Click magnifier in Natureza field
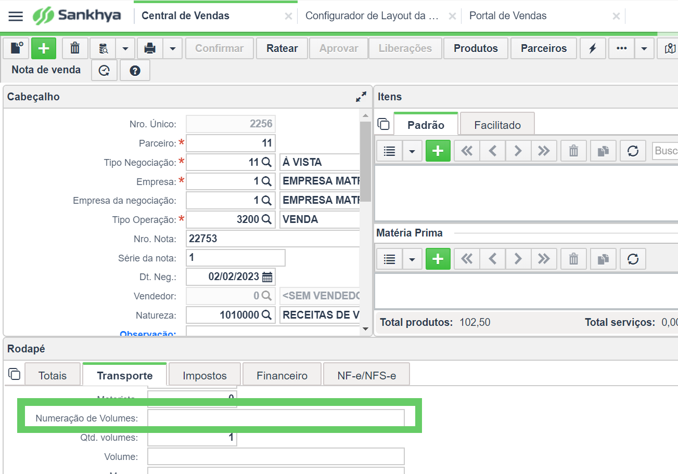The image size is (678, 474). [x=266, y=315]
